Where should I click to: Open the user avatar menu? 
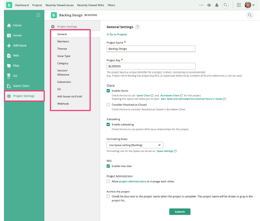tap(249, 5)
